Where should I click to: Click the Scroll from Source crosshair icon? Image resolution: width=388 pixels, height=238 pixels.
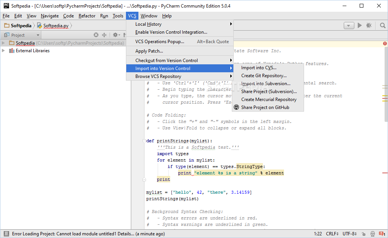click(x=96, y=35)
